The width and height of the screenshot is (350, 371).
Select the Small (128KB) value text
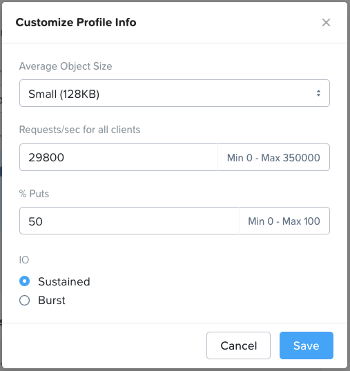pos(64,94)
